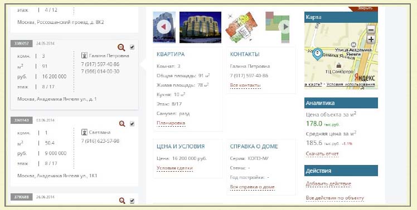Click metro icon on map
417x210 pixels.
(353, 44)
